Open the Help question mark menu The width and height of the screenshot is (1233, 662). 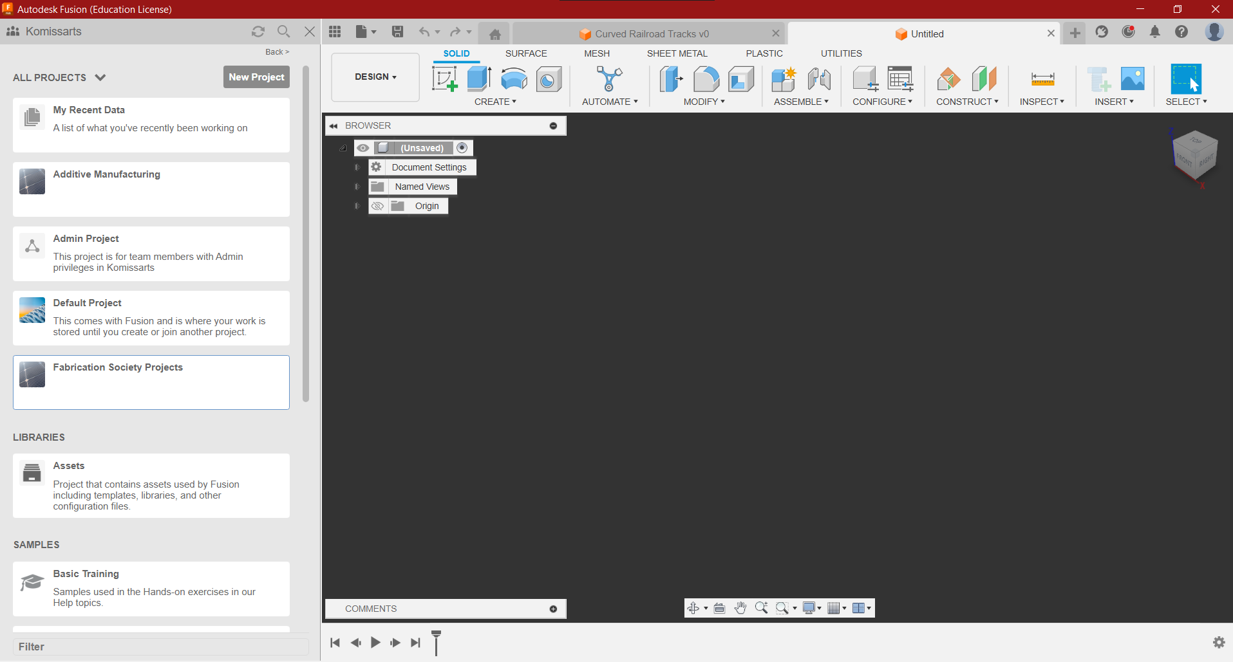[x=1181, y=32]
